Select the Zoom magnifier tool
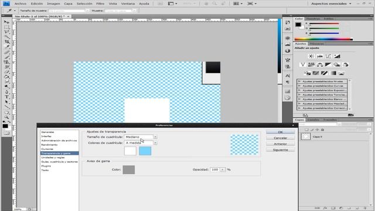 point(6,117)
